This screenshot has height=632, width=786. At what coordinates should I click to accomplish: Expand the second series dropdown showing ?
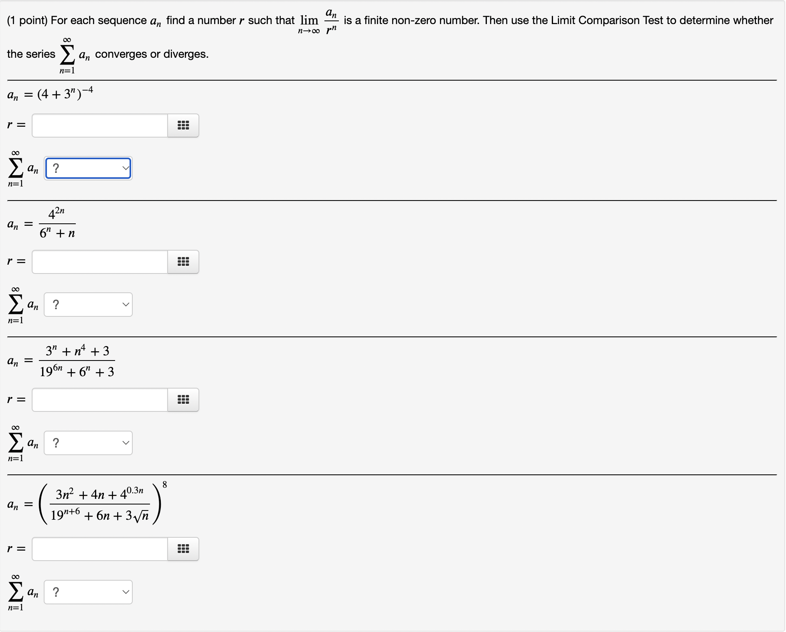(x=88, y=304)
